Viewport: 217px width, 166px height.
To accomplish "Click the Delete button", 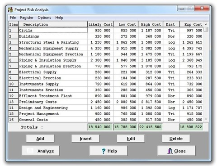I will pos(176,139).
